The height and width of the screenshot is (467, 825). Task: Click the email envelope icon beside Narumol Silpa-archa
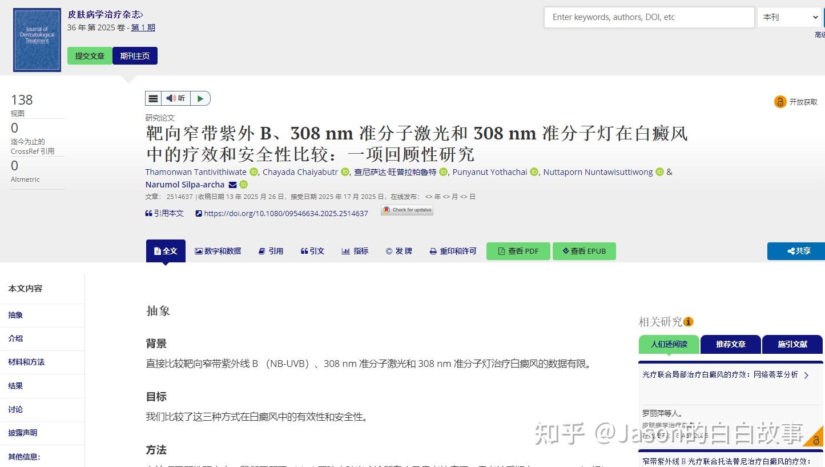tap(232, 185)
